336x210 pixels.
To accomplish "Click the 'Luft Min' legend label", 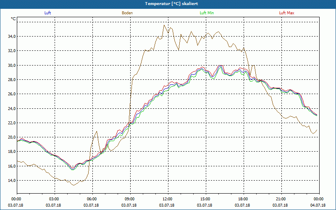I will (x=207, y=13).
